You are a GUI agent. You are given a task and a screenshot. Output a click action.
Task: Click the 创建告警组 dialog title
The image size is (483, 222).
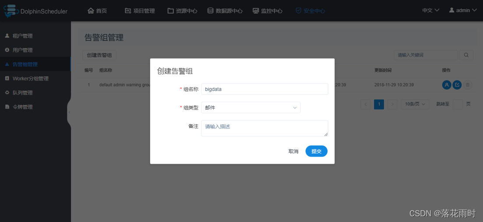coord(175,71)
